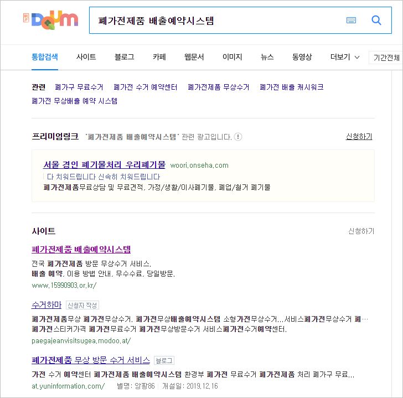Open the 폐가전제품 배출예약시스템 site result
Screen dimensions: 403x398
(81, 249)
